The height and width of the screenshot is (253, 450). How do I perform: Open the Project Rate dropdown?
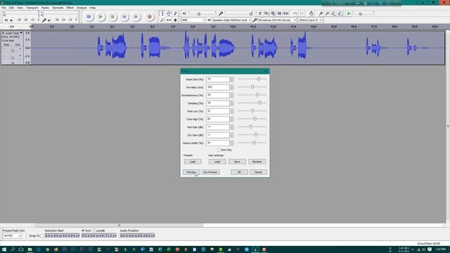[12, 236]
